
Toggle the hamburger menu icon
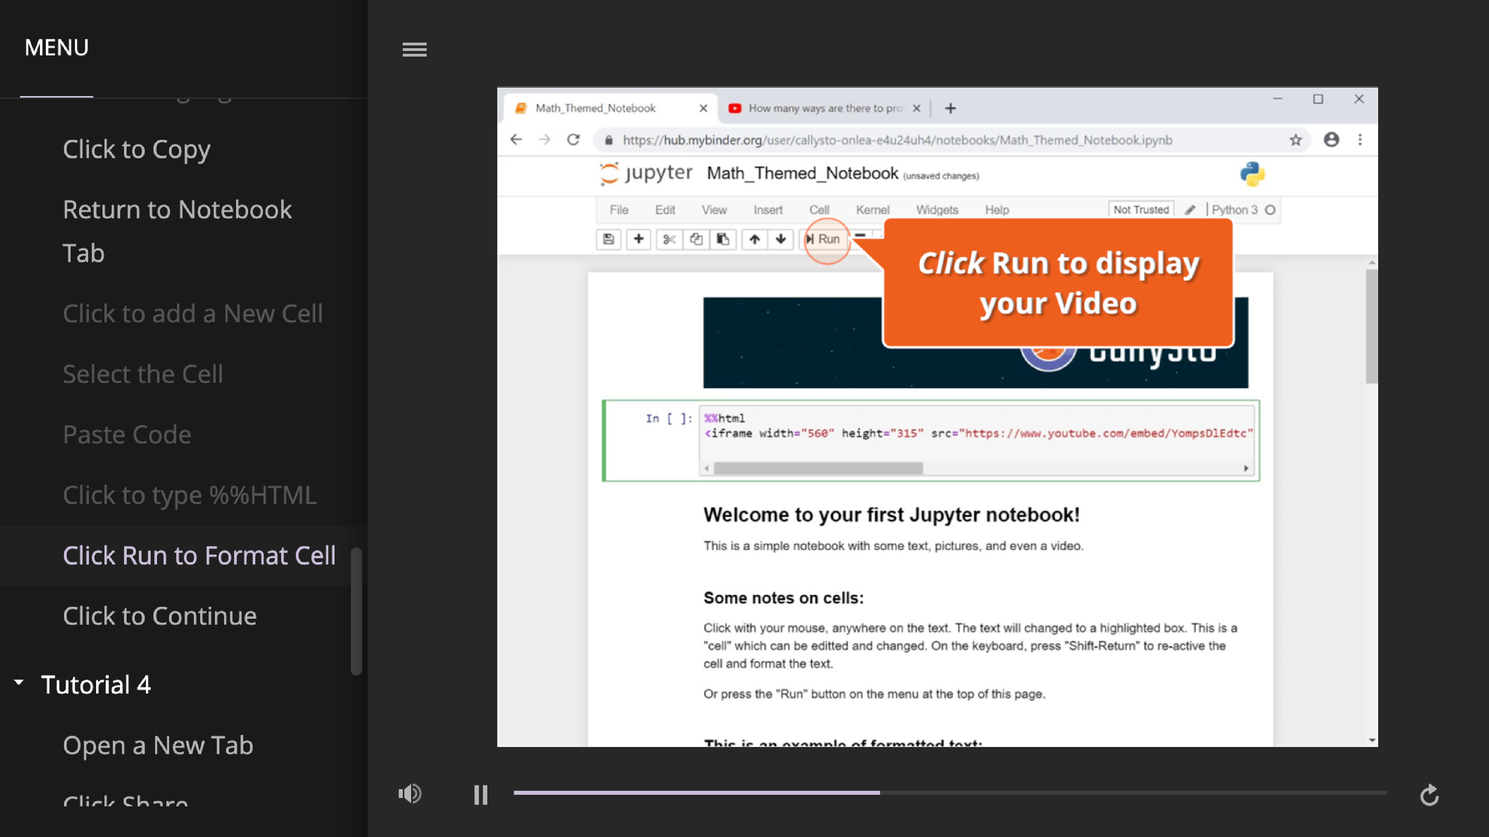(414, 50)
